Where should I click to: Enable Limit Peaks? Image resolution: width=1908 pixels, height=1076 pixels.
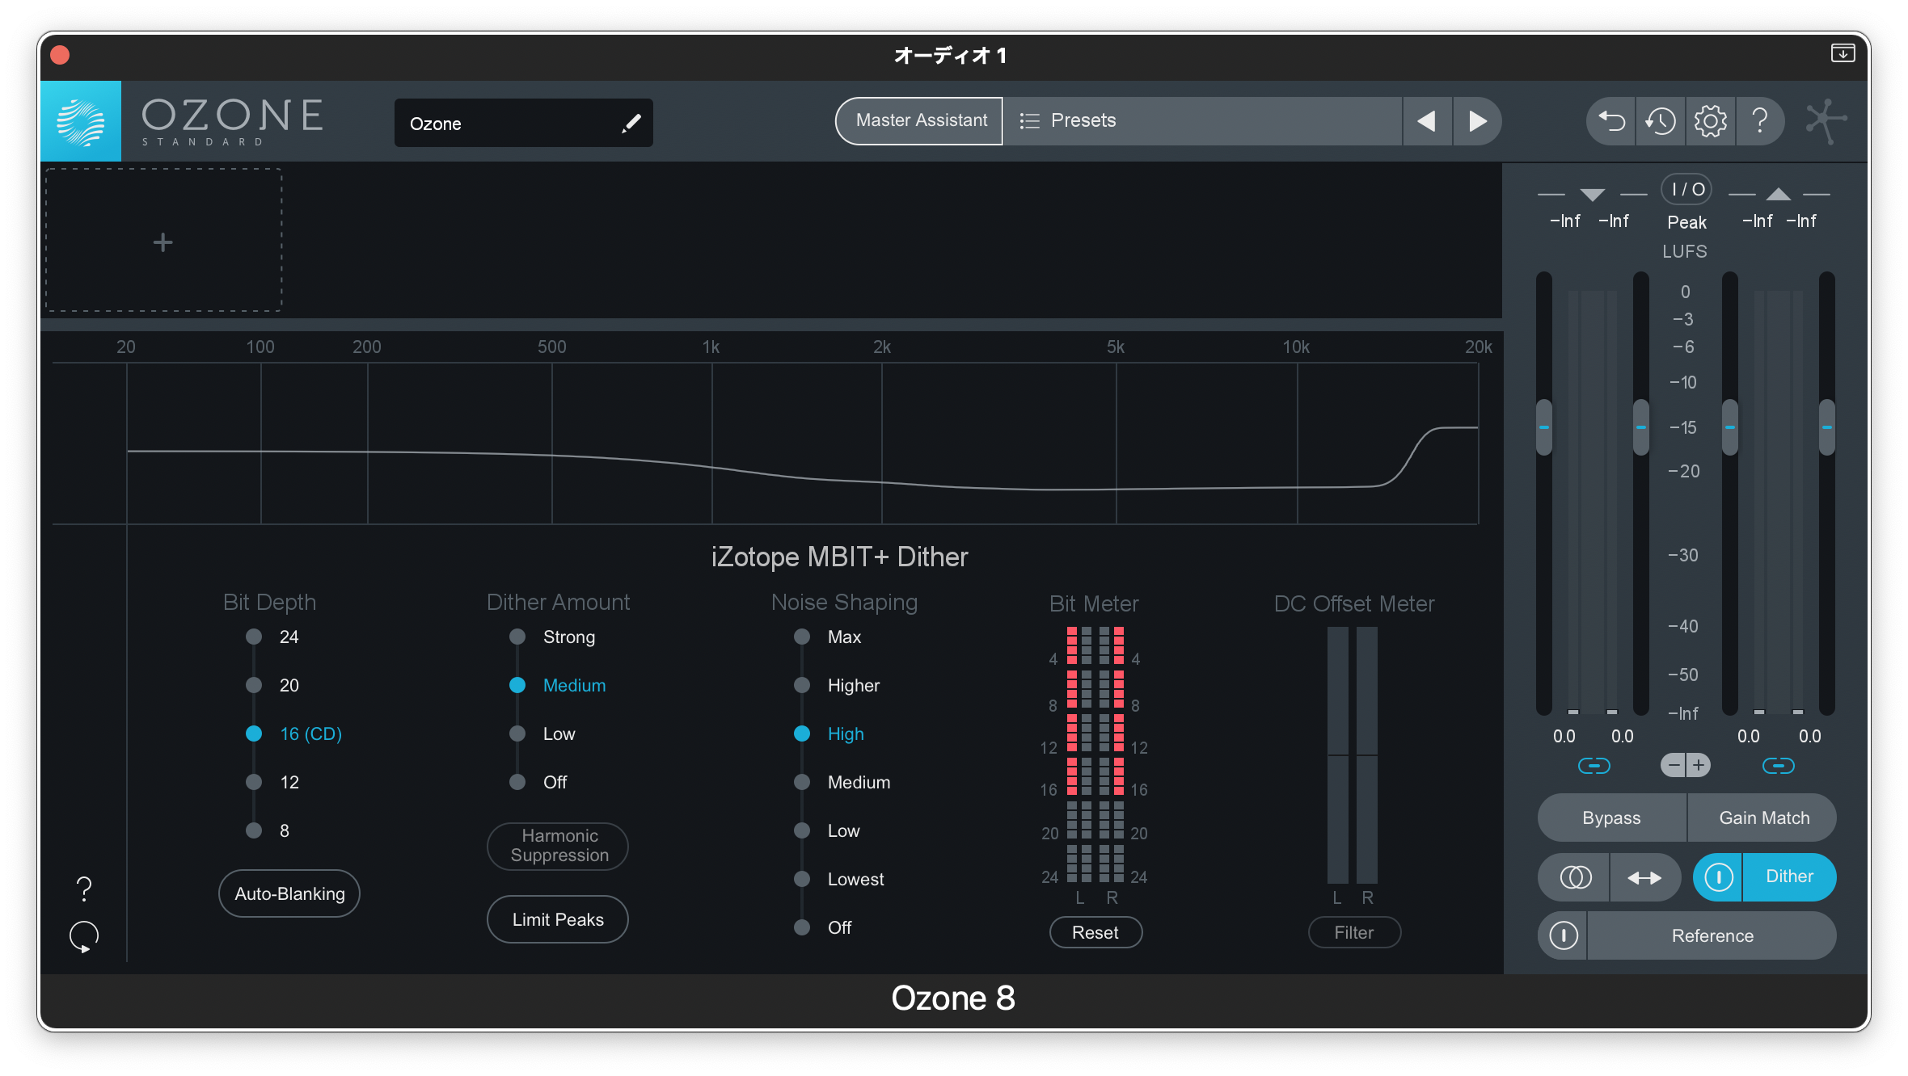tap(558, 919)
